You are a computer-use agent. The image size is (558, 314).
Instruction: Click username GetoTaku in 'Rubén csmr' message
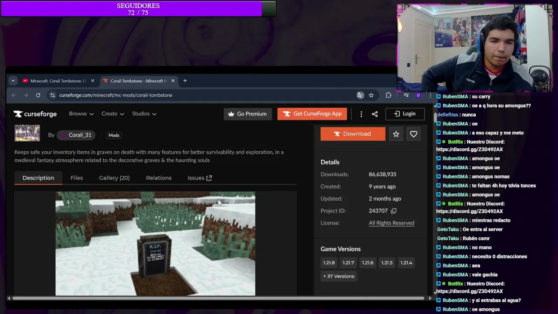448,239
